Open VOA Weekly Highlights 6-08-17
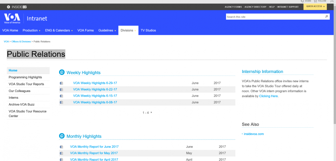Image resolution: width=336 pixels, height=161 pixels. click(x=95, y=102)
